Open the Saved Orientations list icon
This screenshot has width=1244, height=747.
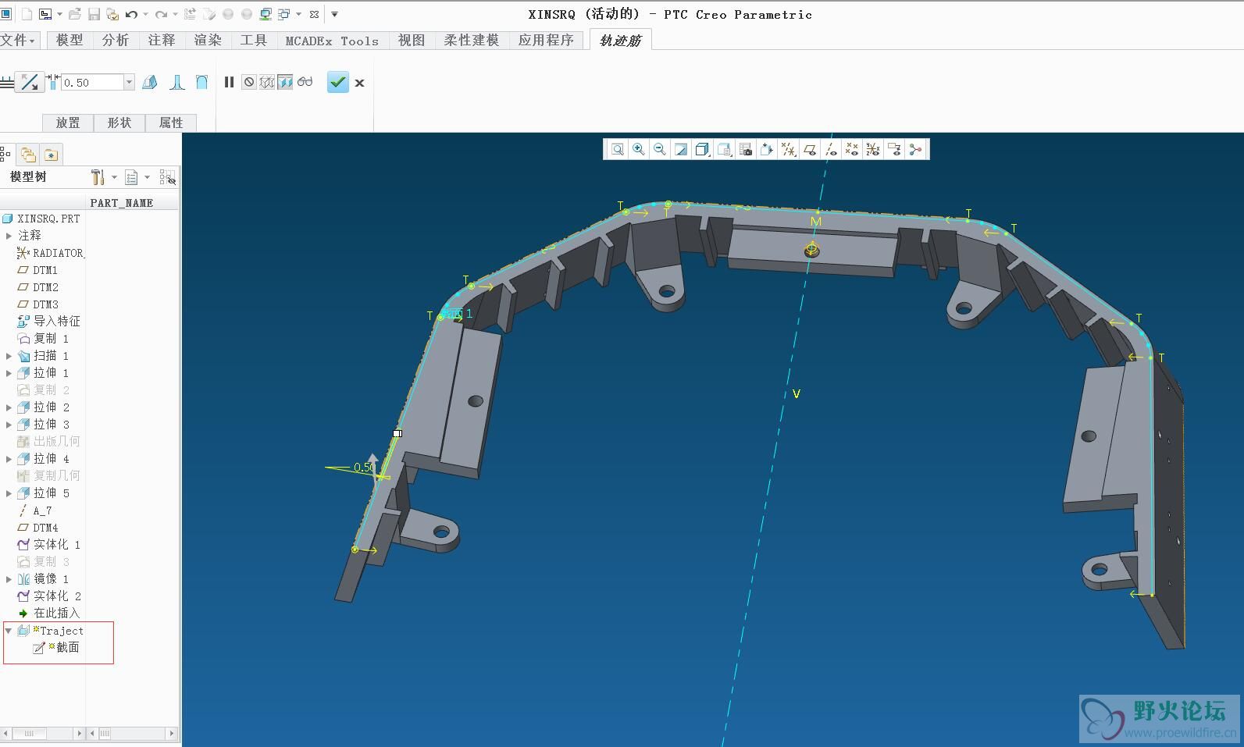point(724,149)
